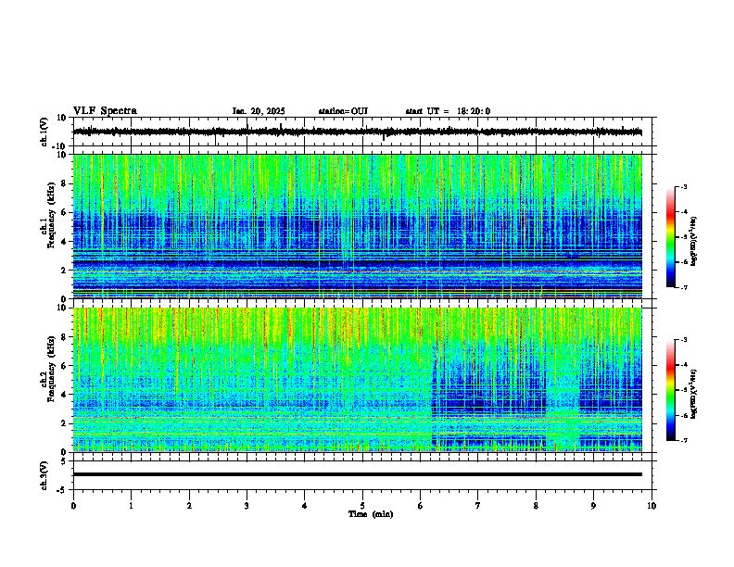Click the ch.2 log(PSD) colorbar caption
Screen dimensions: 734x567
pos(693,394)
